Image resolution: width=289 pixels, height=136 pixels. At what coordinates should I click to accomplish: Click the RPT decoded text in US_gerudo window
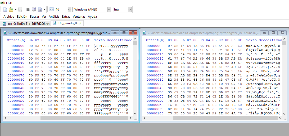pos(100,46)
